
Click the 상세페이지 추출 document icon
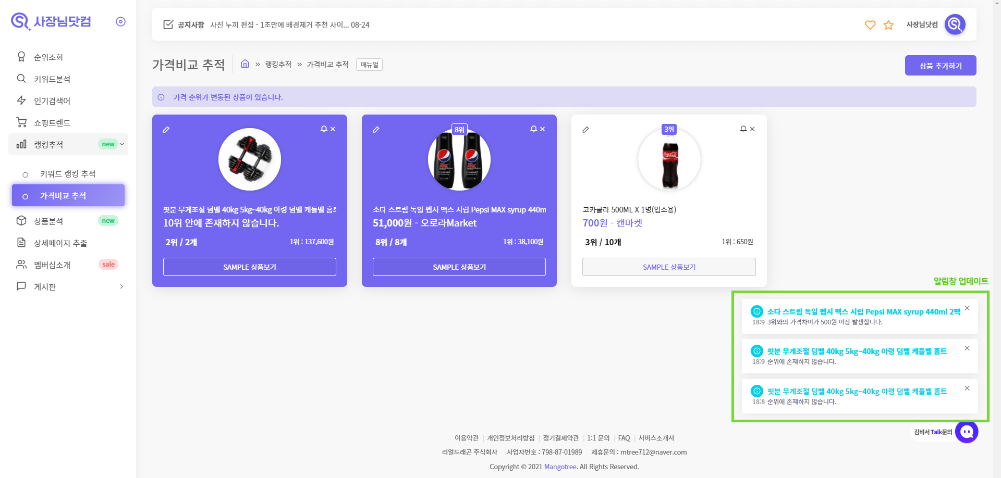21,242
